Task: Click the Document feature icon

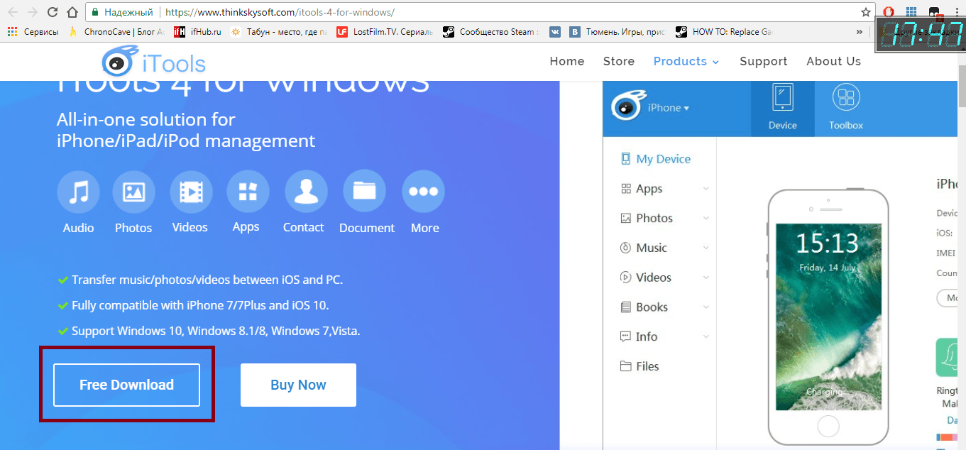Action: (x=364, y=192)
